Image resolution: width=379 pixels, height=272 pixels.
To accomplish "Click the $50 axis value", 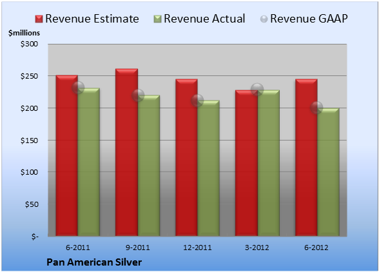I will click(32, 204).
